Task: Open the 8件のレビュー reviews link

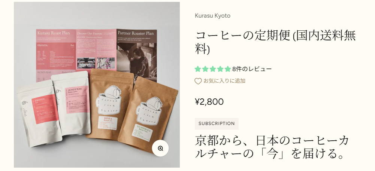Action: point(252,69)
